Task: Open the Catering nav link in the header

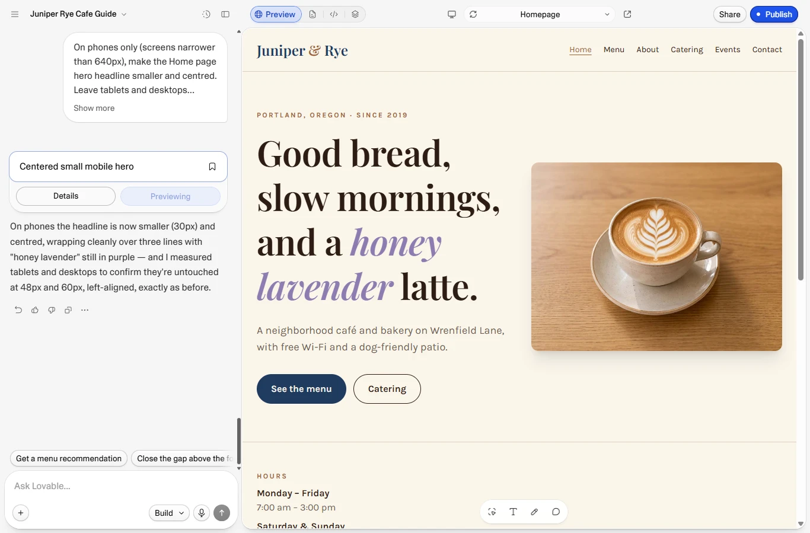Action: 687,50
